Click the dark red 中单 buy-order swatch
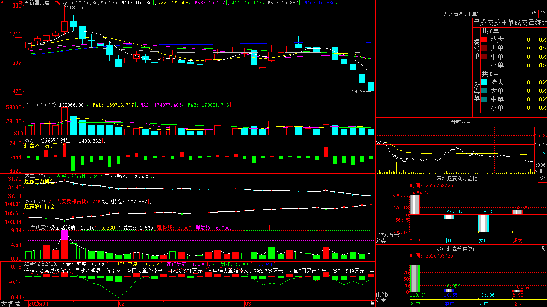Image resolution: width=547 pixels, height=307 pixels. (484, 57)
